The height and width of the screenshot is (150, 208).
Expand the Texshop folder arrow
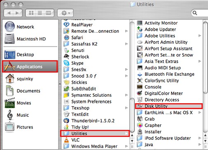point(126,108)
